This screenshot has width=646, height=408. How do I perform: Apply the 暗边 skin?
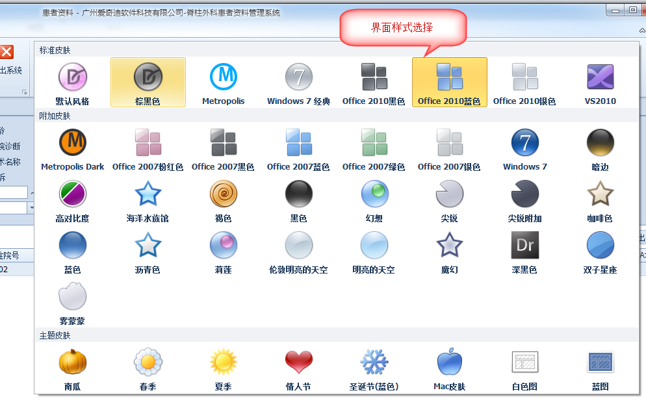(x=601, y=149)
